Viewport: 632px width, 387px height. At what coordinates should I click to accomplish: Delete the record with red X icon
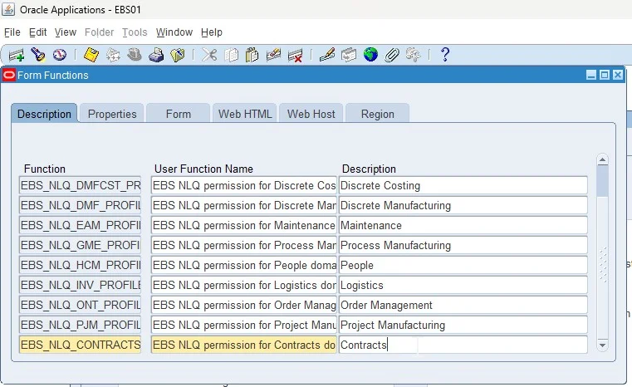[x=295, y=56]
